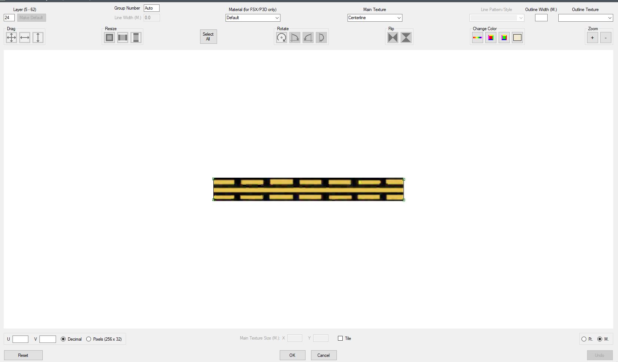Screen dimensions: 618x362
Task: Select the vertical-only drag tool
Action: pos(38,37)
